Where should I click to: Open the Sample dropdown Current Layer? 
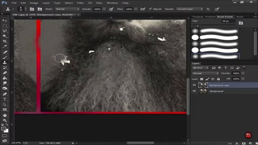coord(189,9)
